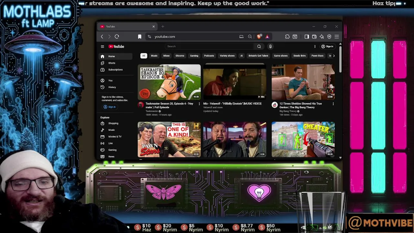Open You in the sidebar

[x=115, y=80]
